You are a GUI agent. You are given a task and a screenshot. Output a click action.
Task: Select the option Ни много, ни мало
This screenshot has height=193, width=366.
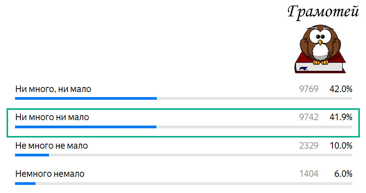53,89
